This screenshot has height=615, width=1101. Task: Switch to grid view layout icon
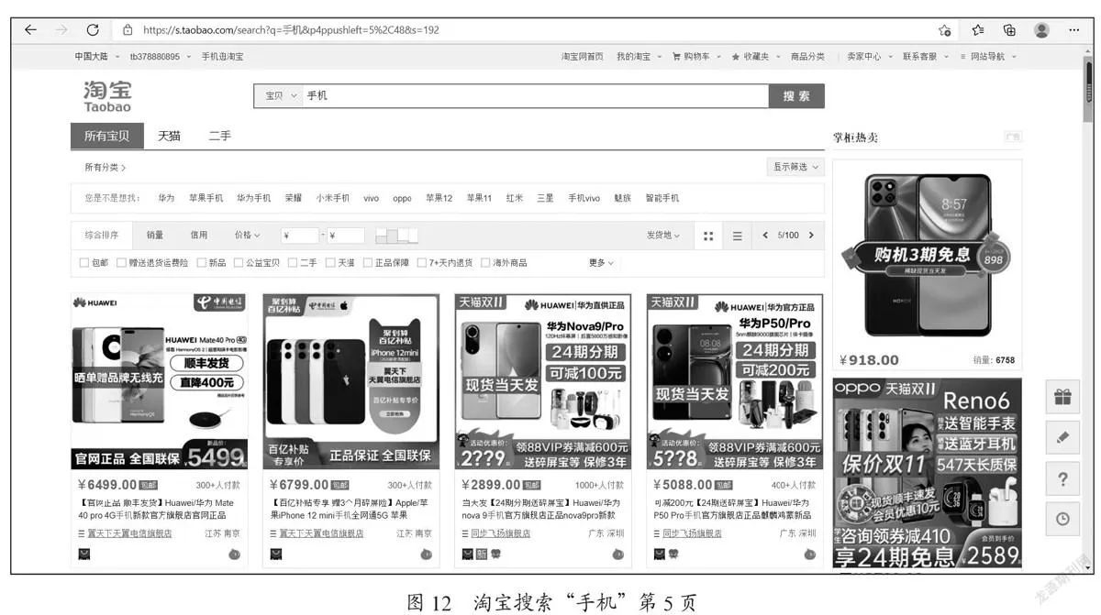click(708, 236)
